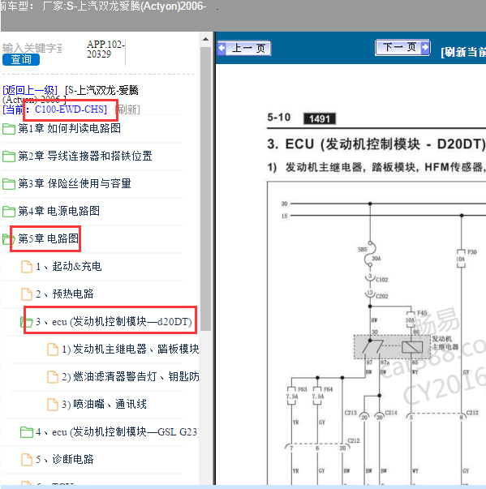Open 3)喷油嘴、通讯线 page
Screen dimensions: 486x489
point(104,404)
